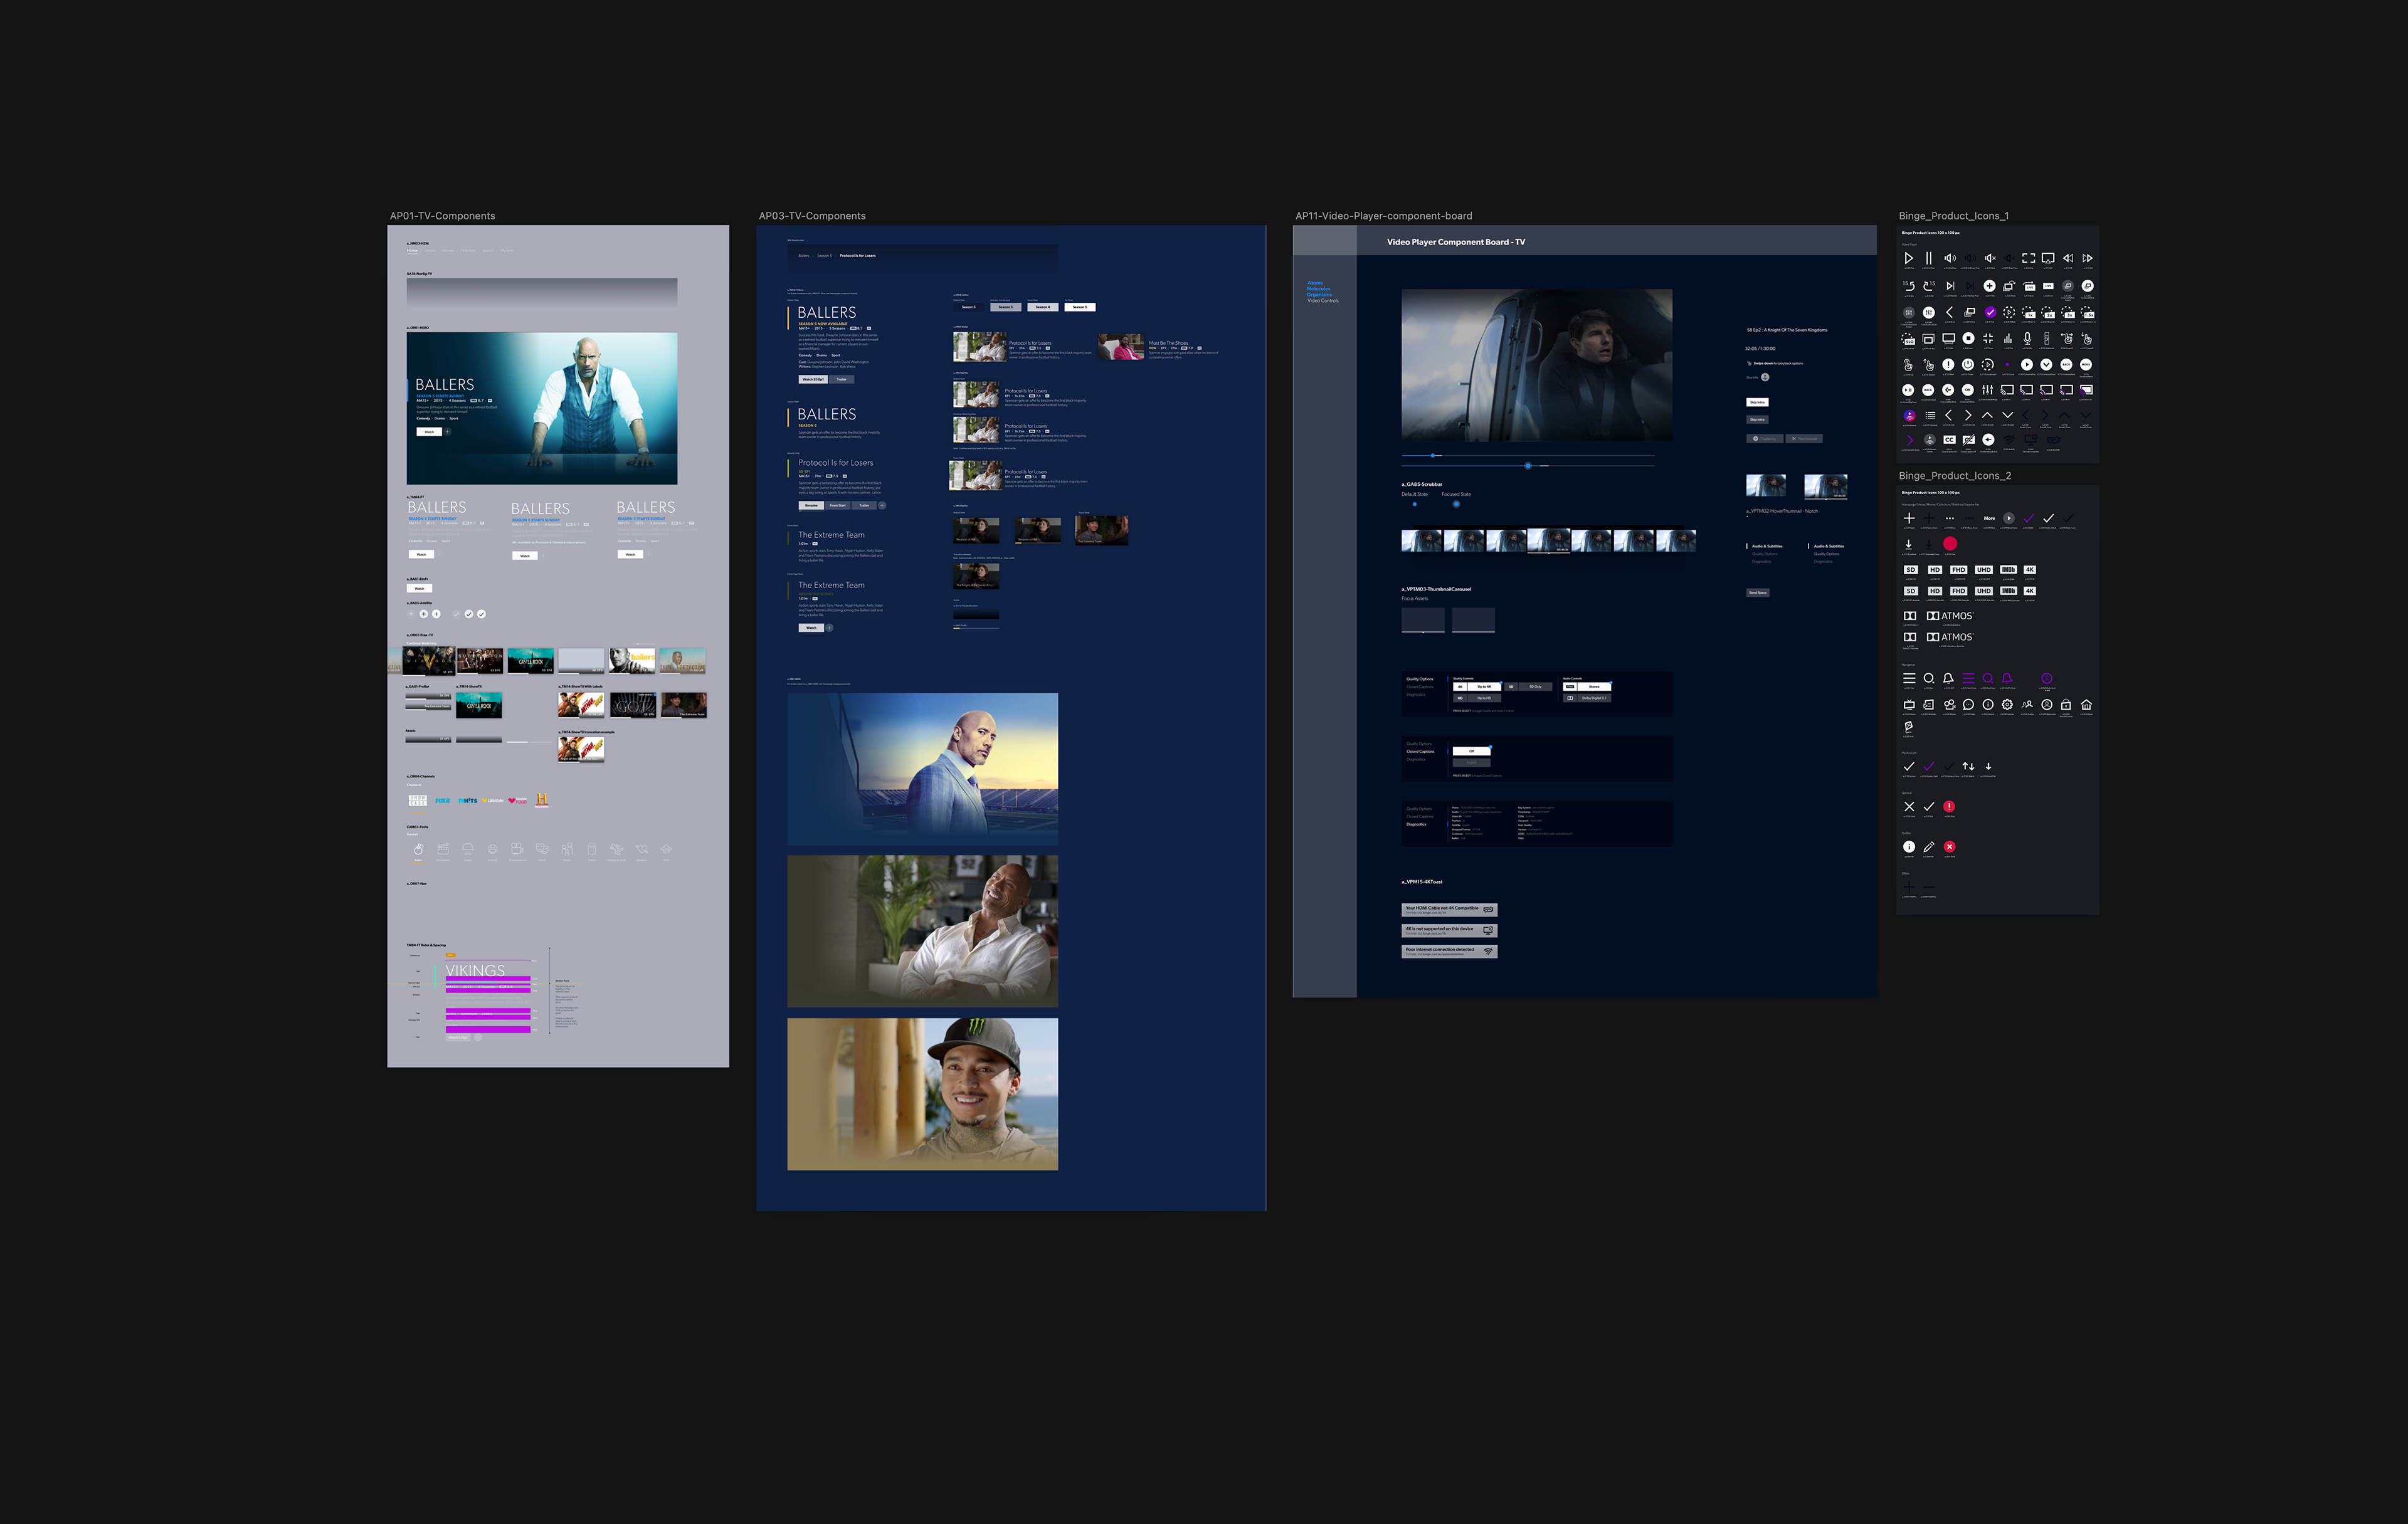Image resolution: width=2408 pixels, height=1524 pixels.
Task: Select the Play triangle icon in Binge_Product_Icons_1
Action: point(1909,258)
